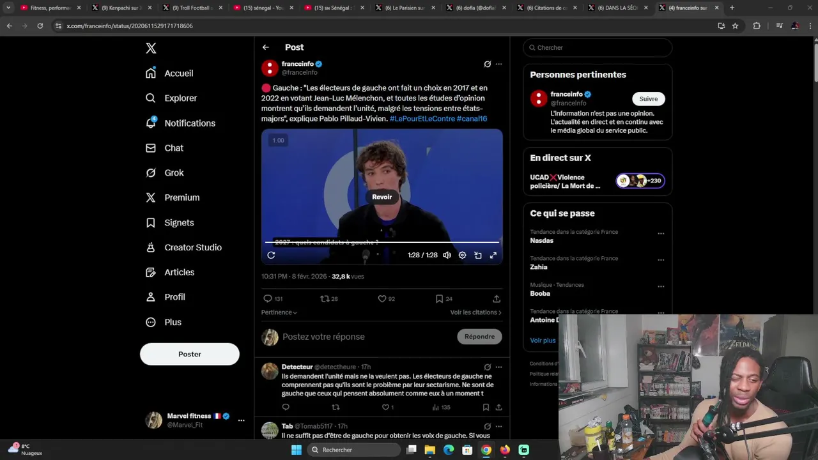Open Explorer in the sidebar
Image resolution: width=818 pixels, height=460 pixels.
(171, 98)
